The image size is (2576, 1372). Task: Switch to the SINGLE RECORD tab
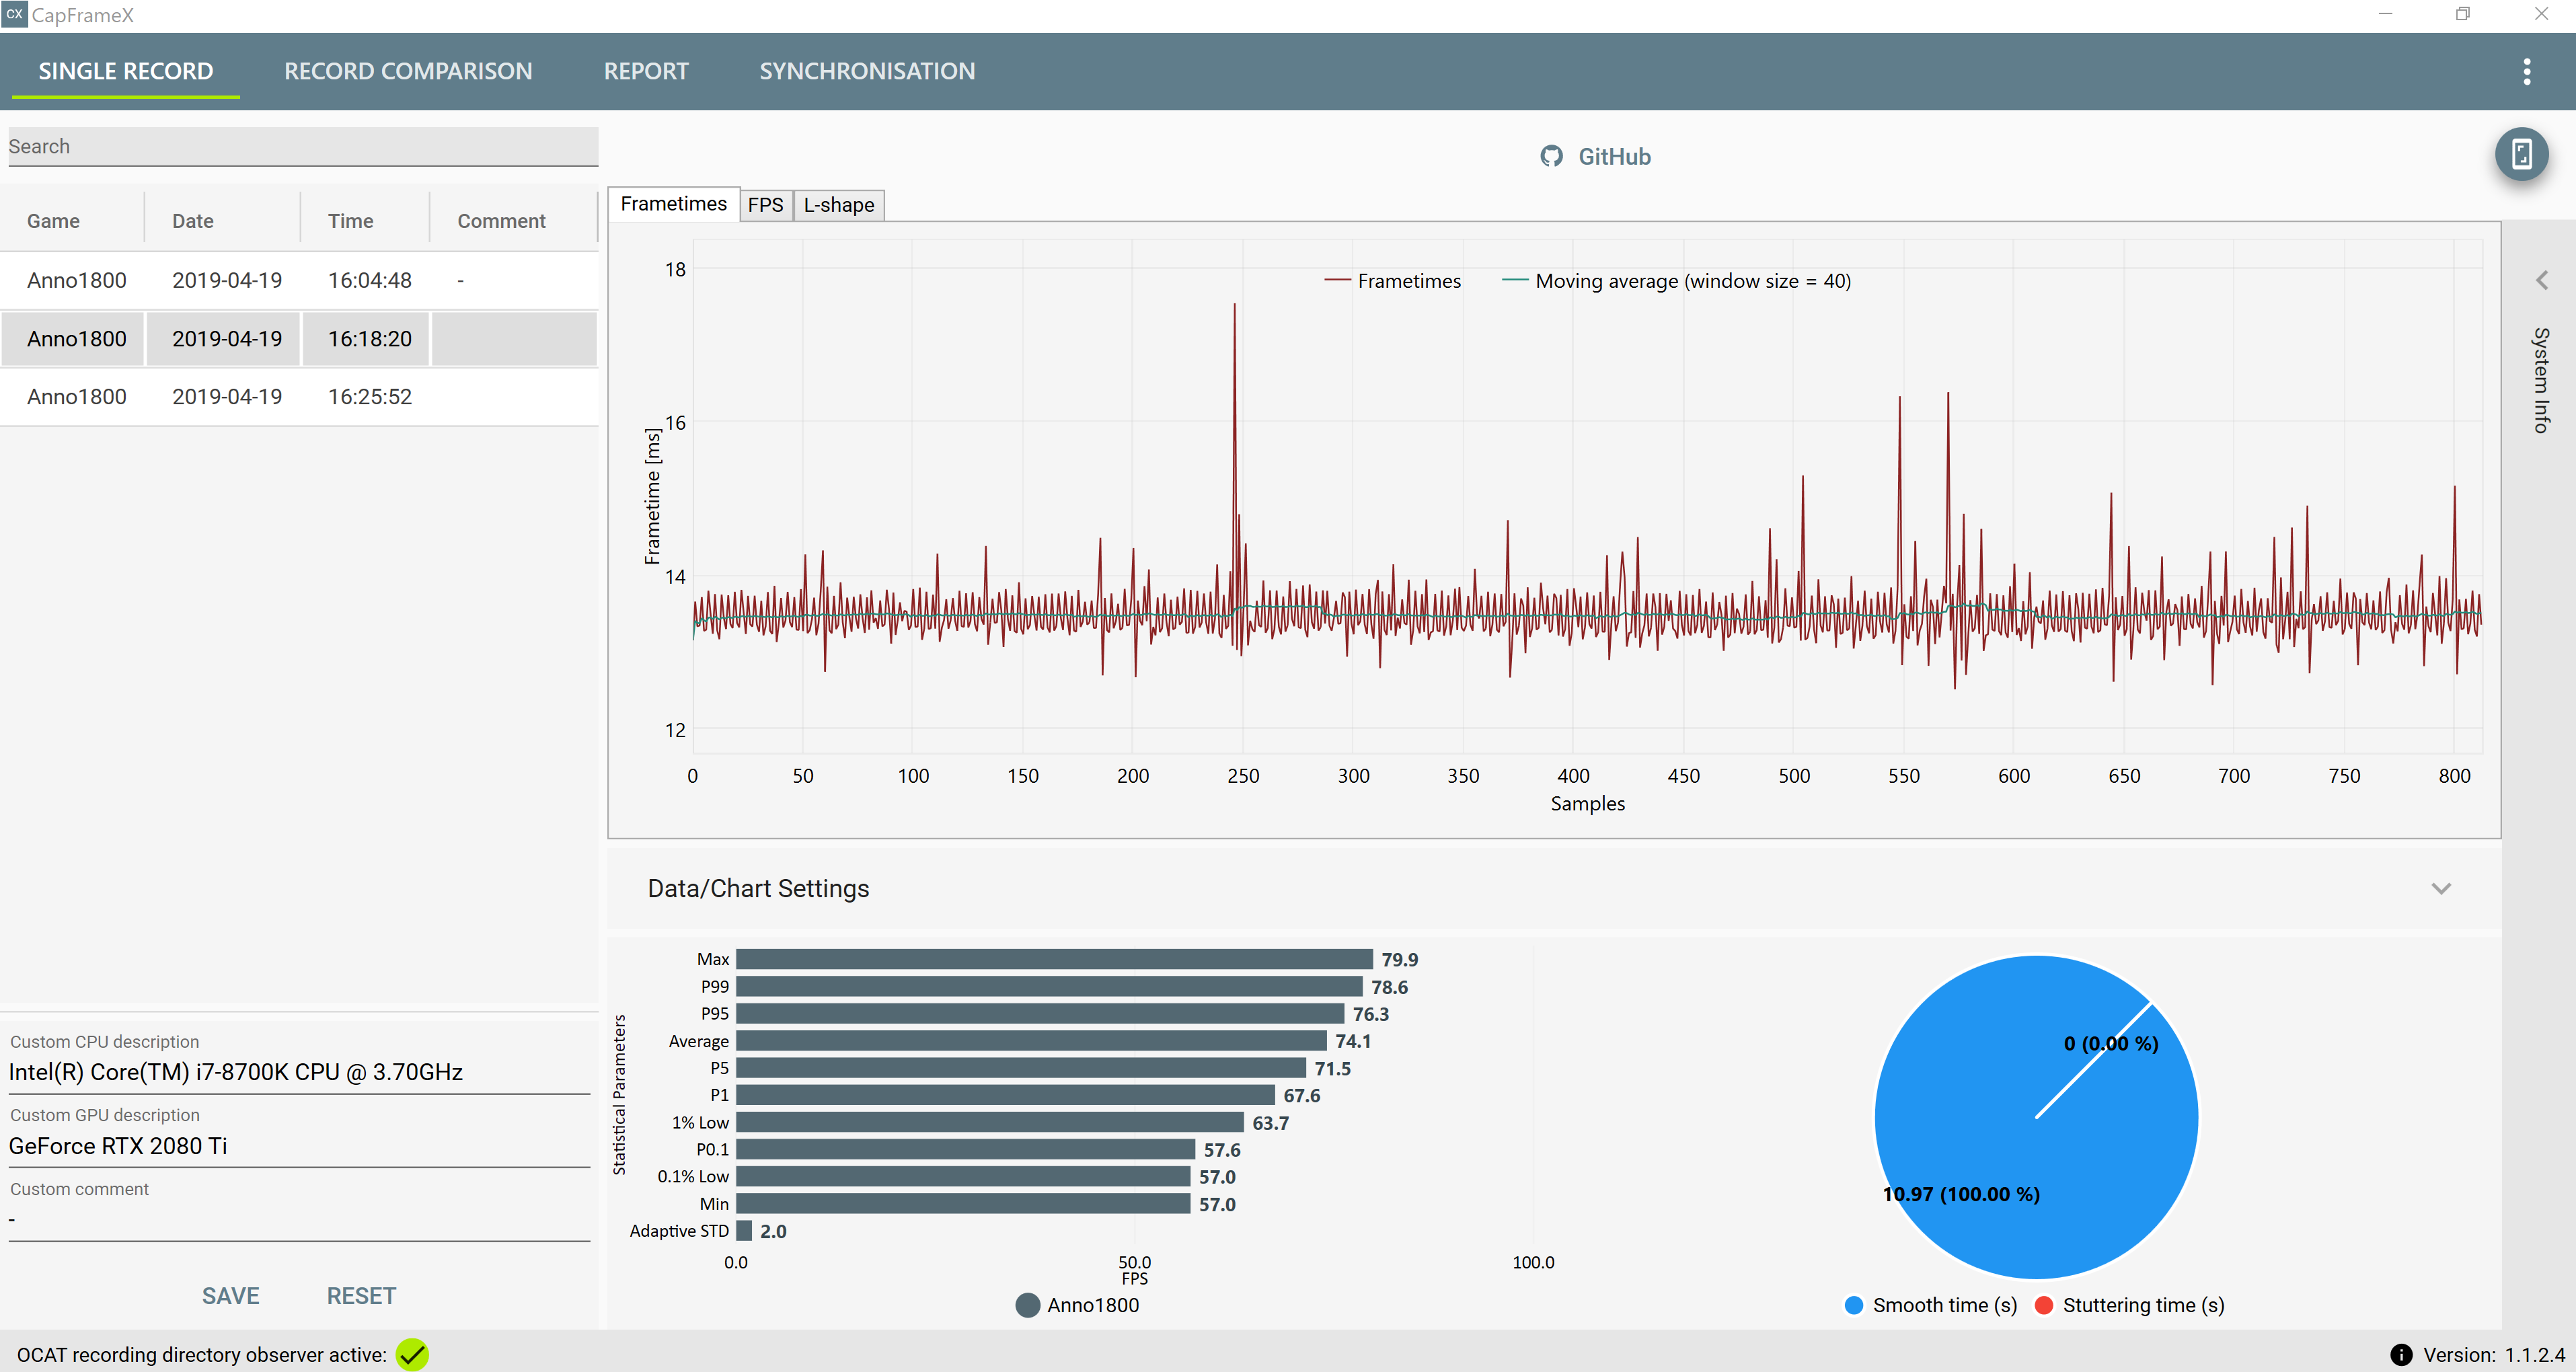click(126, 71)
